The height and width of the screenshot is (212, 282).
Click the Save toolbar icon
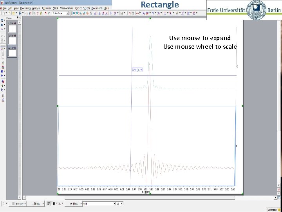pyautogui.click(x=20, y=13)
